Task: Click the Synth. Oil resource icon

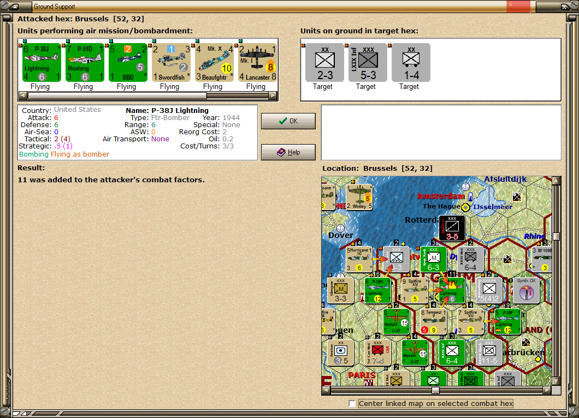Action: [x=526, y=290]
